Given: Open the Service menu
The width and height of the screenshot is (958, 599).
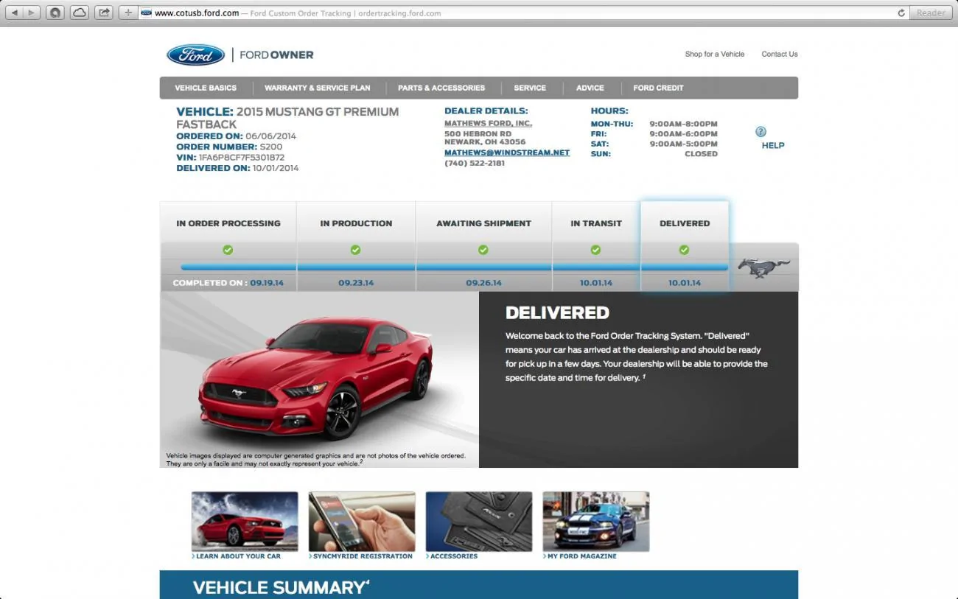Looking at the screenshot, I should pyautogui.click(x=530, y=88).
